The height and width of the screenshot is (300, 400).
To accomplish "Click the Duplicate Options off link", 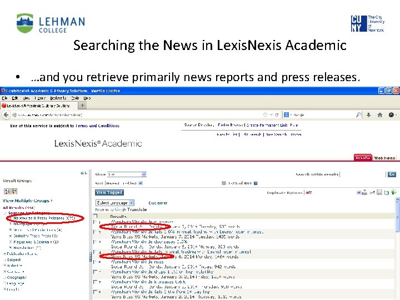I will pos(309,193).
